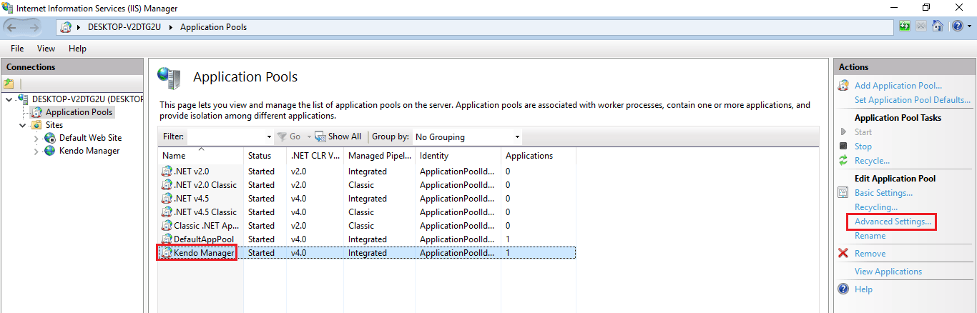The width and height of the screenshot is (977, 313).
Task: Click the stop loading icon in address bar
Action: (921, 26)
